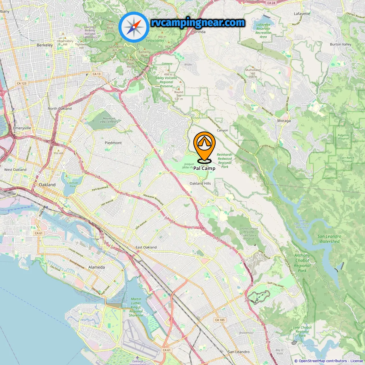Select the Moraga town label

click(284, 121)
